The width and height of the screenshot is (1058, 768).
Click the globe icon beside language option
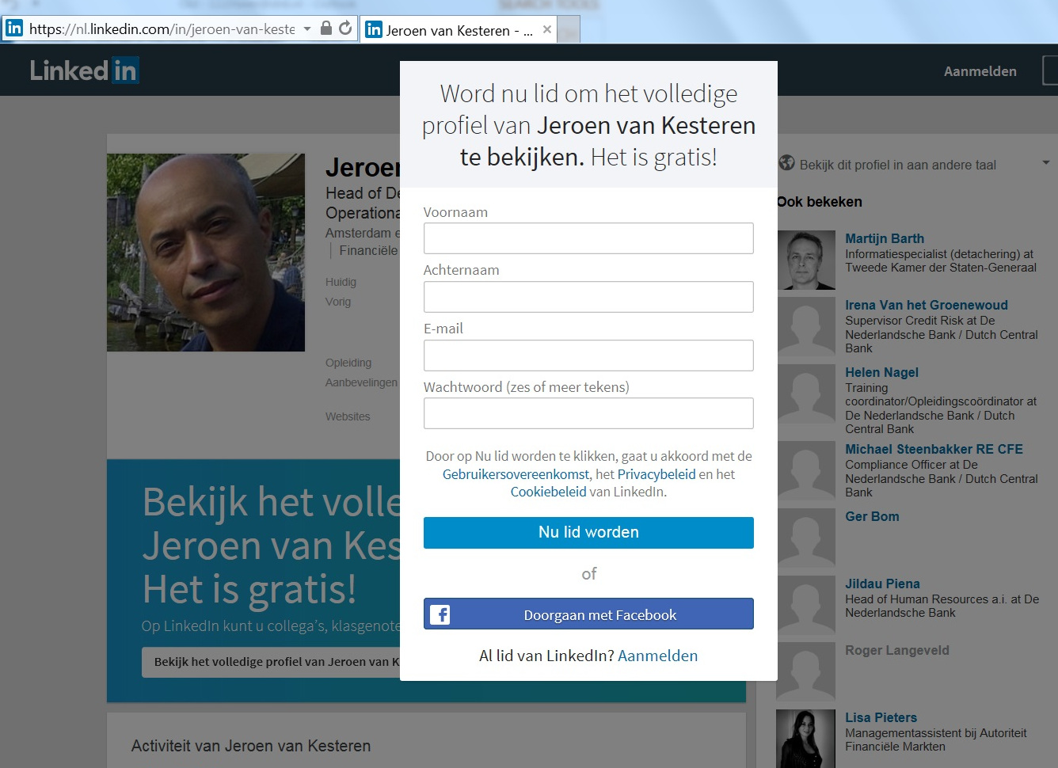pyautogui.click(x=786, y=163)
